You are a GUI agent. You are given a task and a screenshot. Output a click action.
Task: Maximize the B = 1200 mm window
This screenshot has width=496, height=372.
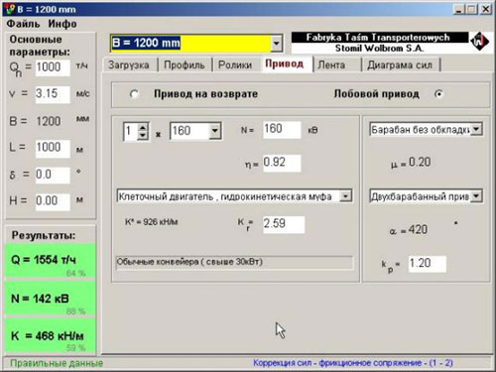coord(471,9)
